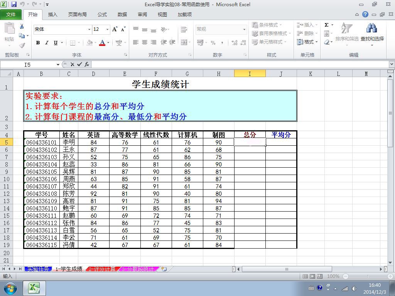Image resolution: width=395 pixels, height=296 pixels.
Task: Open the 2-评分计算 sheet tab
Action: 102,269
